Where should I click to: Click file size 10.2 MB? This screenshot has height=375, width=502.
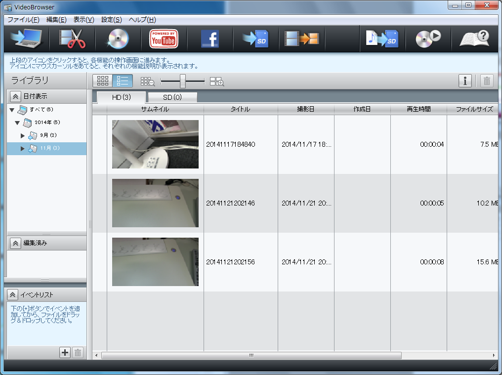tap(487, 203)
